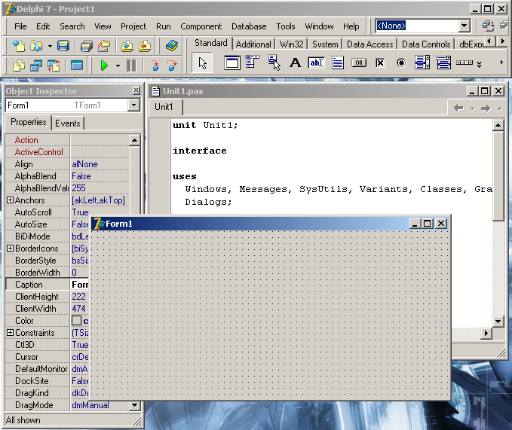
Task: Choose the RadioButton component
Action: point(401,63)
